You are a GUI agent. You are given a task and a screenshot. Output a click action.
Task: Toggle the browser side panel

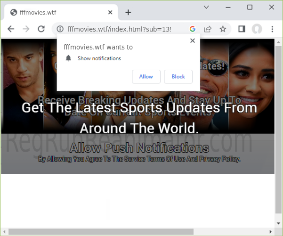242,29
